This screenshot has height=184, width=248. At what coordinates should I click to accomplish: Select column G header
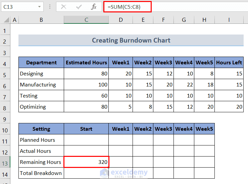[x=184, y=20]
